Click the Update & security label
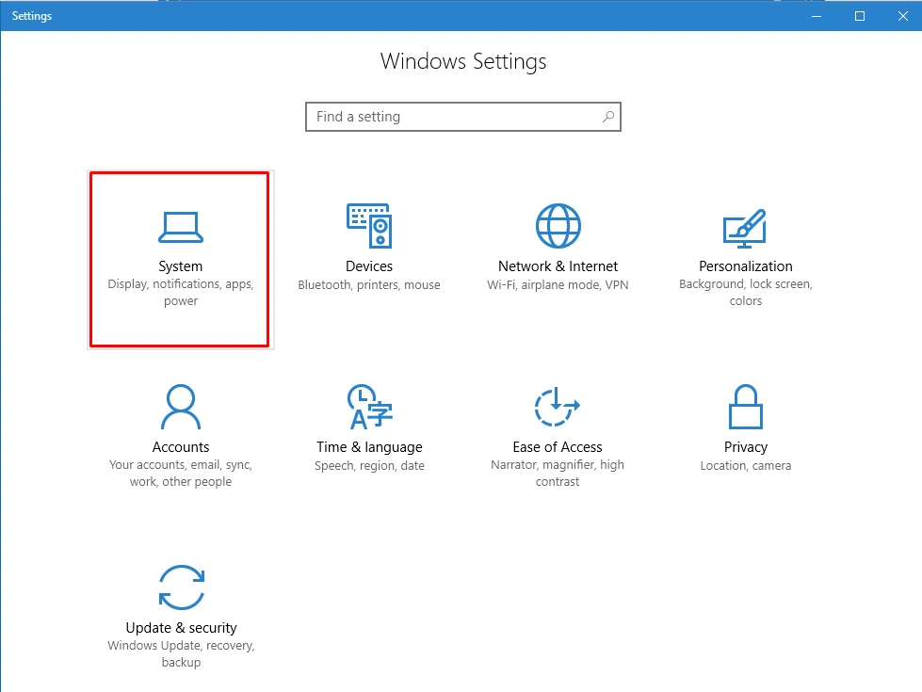Viewport: 922px width, 692px height. coord(181,628)
